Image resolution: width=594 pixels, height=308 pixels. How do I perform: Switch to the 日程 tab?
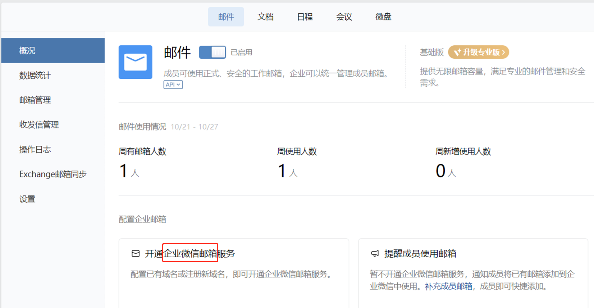[305, 17]
